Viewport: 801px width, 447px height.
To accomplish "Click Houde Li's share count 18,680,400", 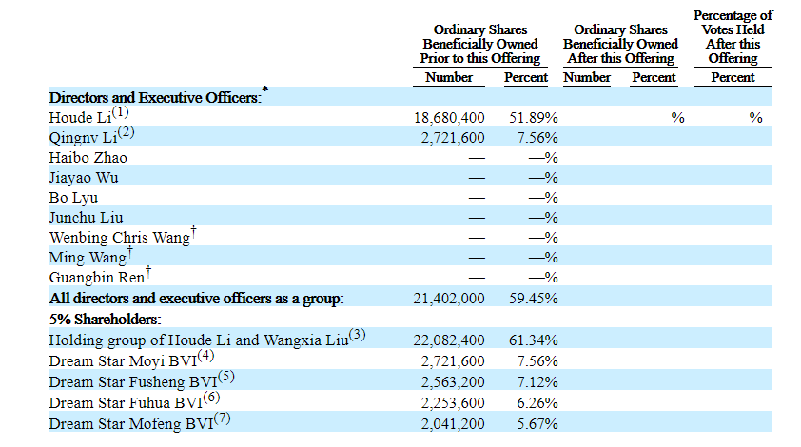I will click(450, 118).
